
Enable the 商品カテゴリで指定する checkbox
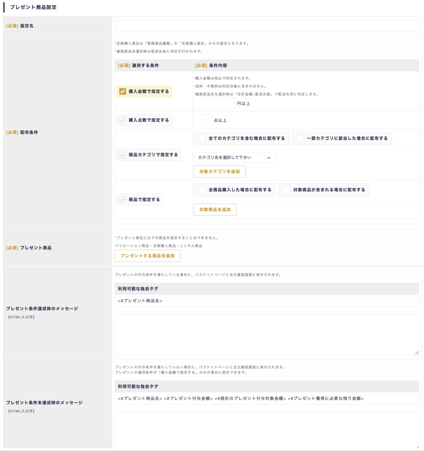(123, 155)
